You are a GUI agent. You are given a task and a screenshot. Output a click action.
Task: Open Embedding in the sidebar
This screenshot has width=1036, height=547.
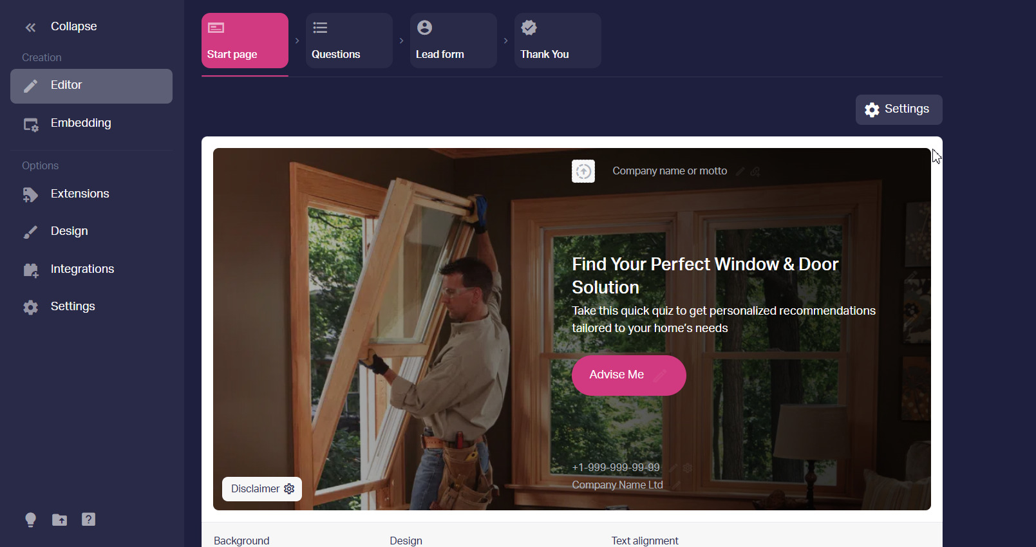pos(91,124)
